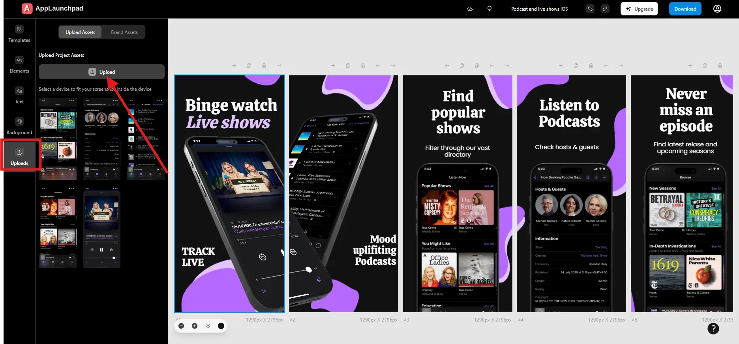Select the Upload Assets tab
Image resolution: width=739 pixels, height=344 pixels.
pyautogui.click(x=81, y=32)
